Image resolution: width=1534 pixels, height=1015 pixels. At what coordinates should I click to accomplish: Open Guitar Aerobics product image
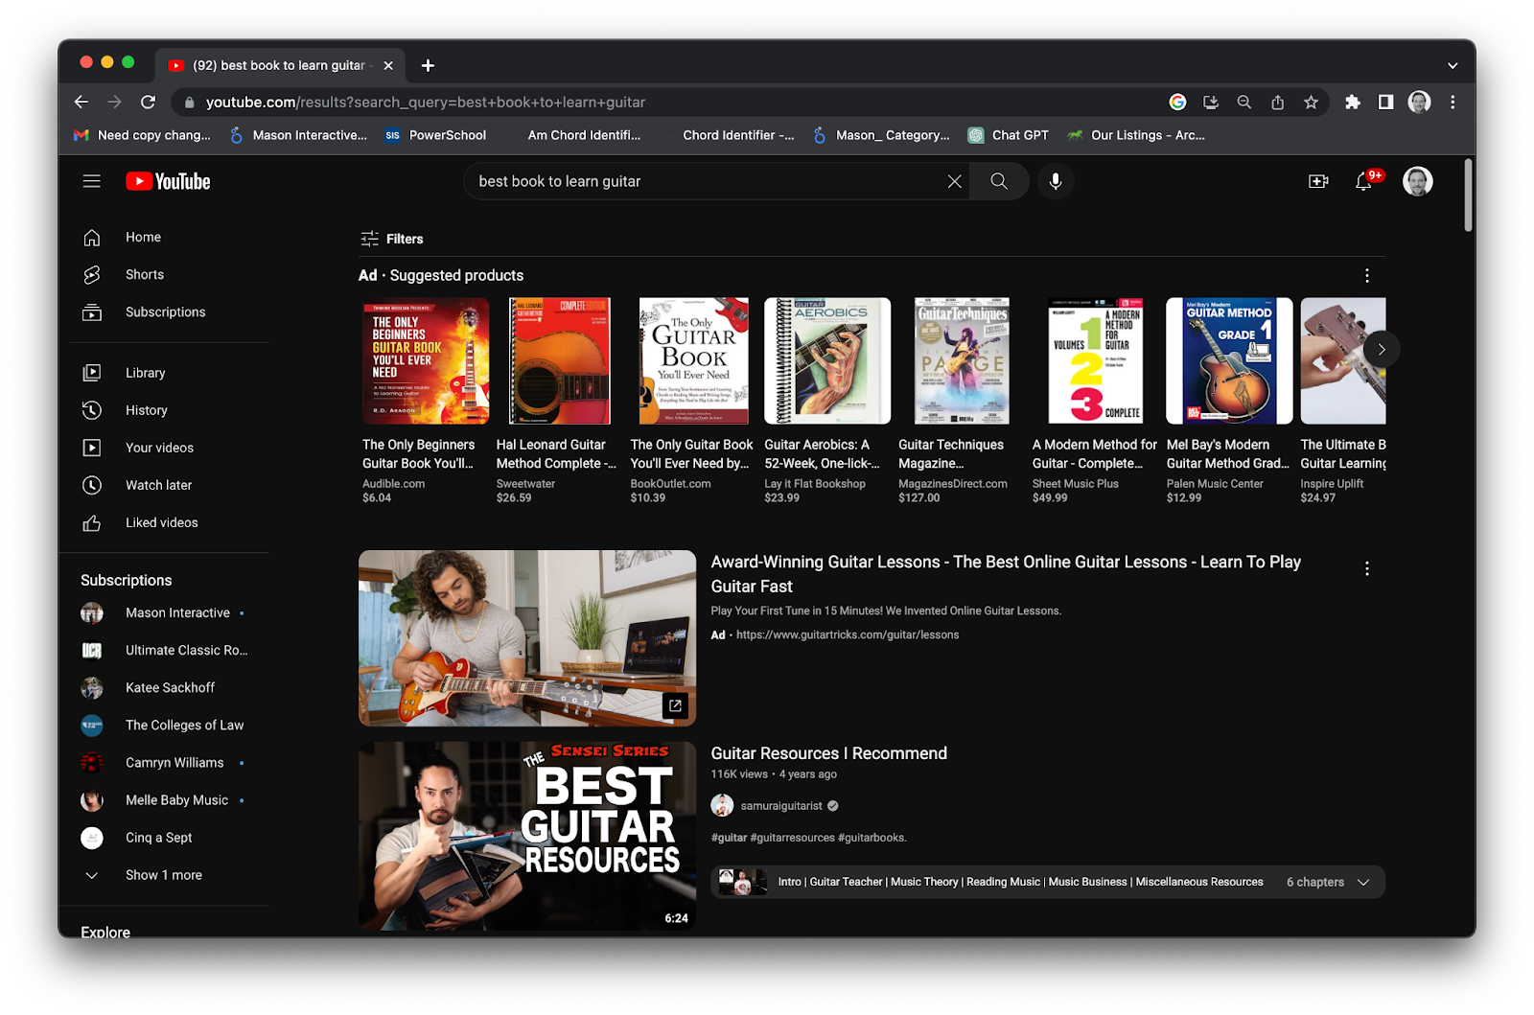[x=827, y=360]
